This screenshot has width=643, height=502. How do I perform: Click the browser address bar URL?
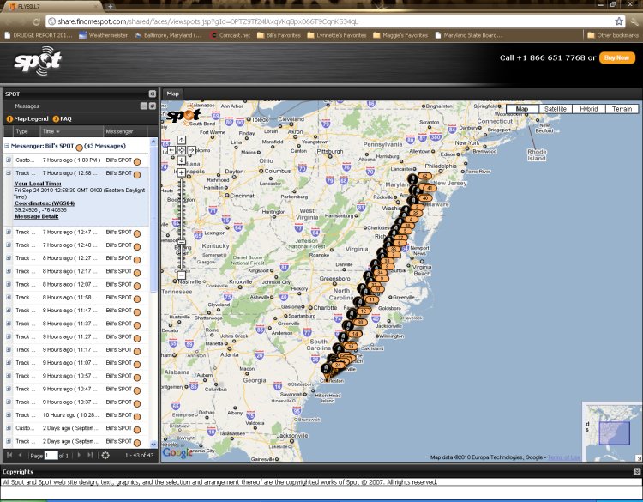pos(208,21)
